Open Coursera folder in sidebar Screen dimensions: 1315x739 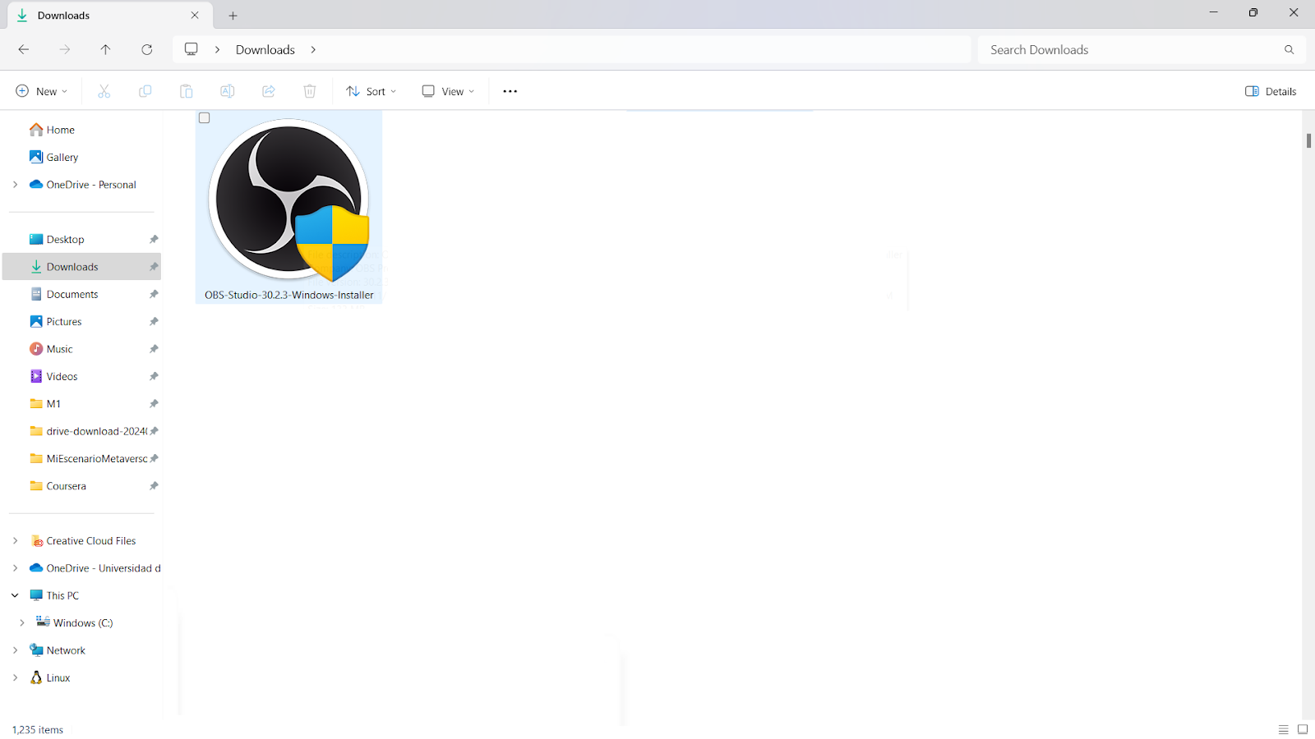pos(67,486)
